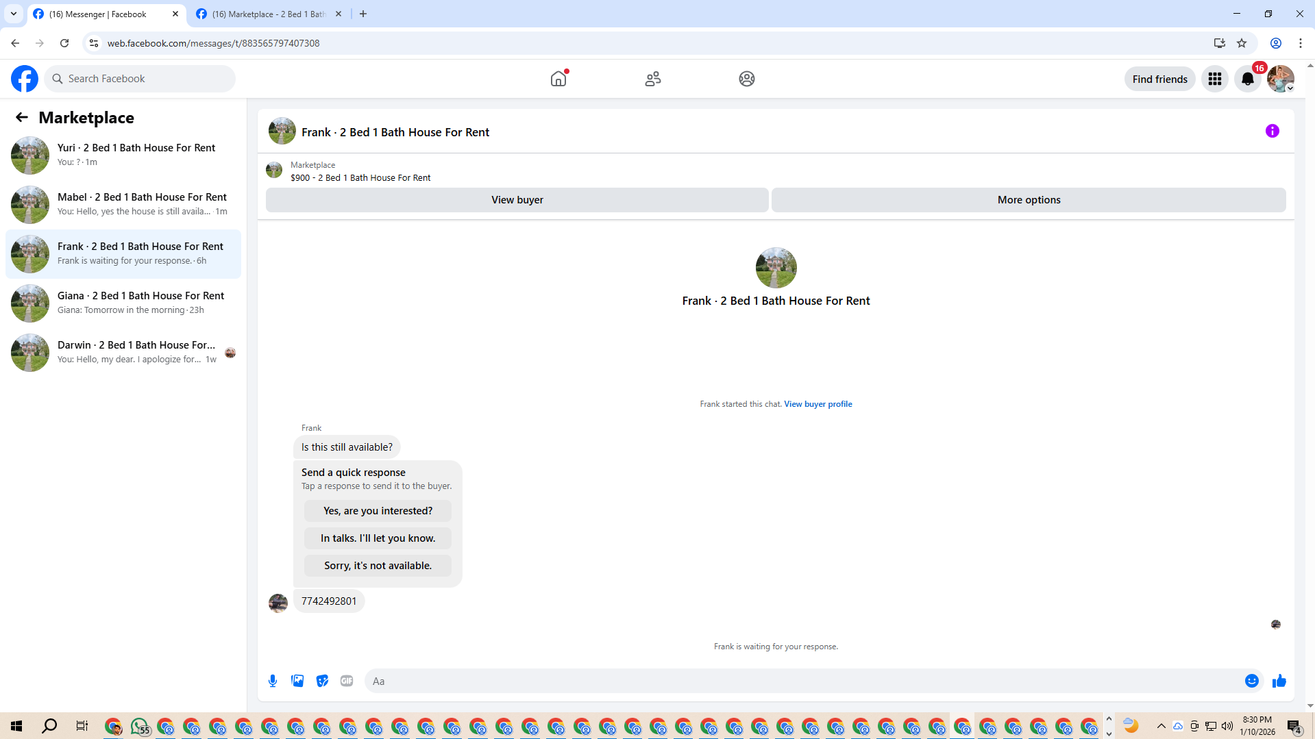The width and height of the screenshot is (1315, 739).
Task: Open Giana's house rent conversation
Action: click(123, 303)
